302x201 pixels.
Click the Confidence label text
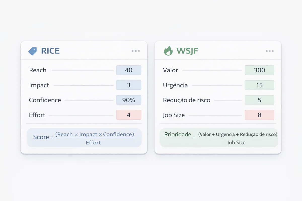click(45, 100)
